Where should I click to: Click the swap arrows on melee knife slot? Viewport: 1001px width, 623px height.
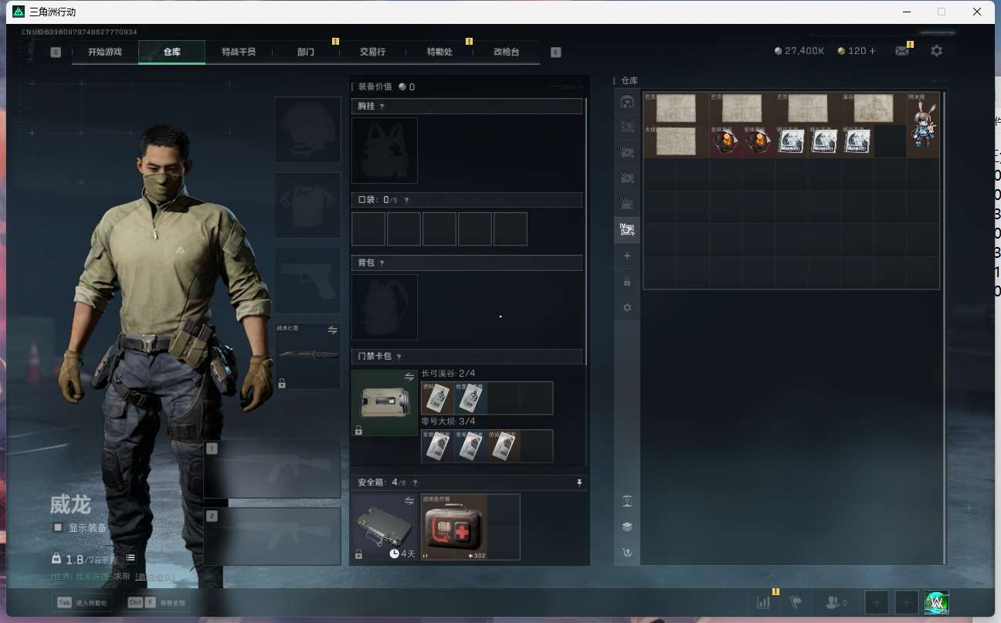(x=333, y=330)
